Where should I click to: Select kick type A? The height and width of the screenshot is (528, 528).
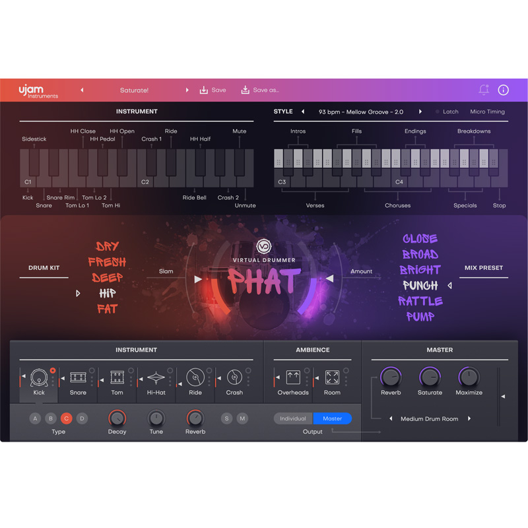[35, 418]
